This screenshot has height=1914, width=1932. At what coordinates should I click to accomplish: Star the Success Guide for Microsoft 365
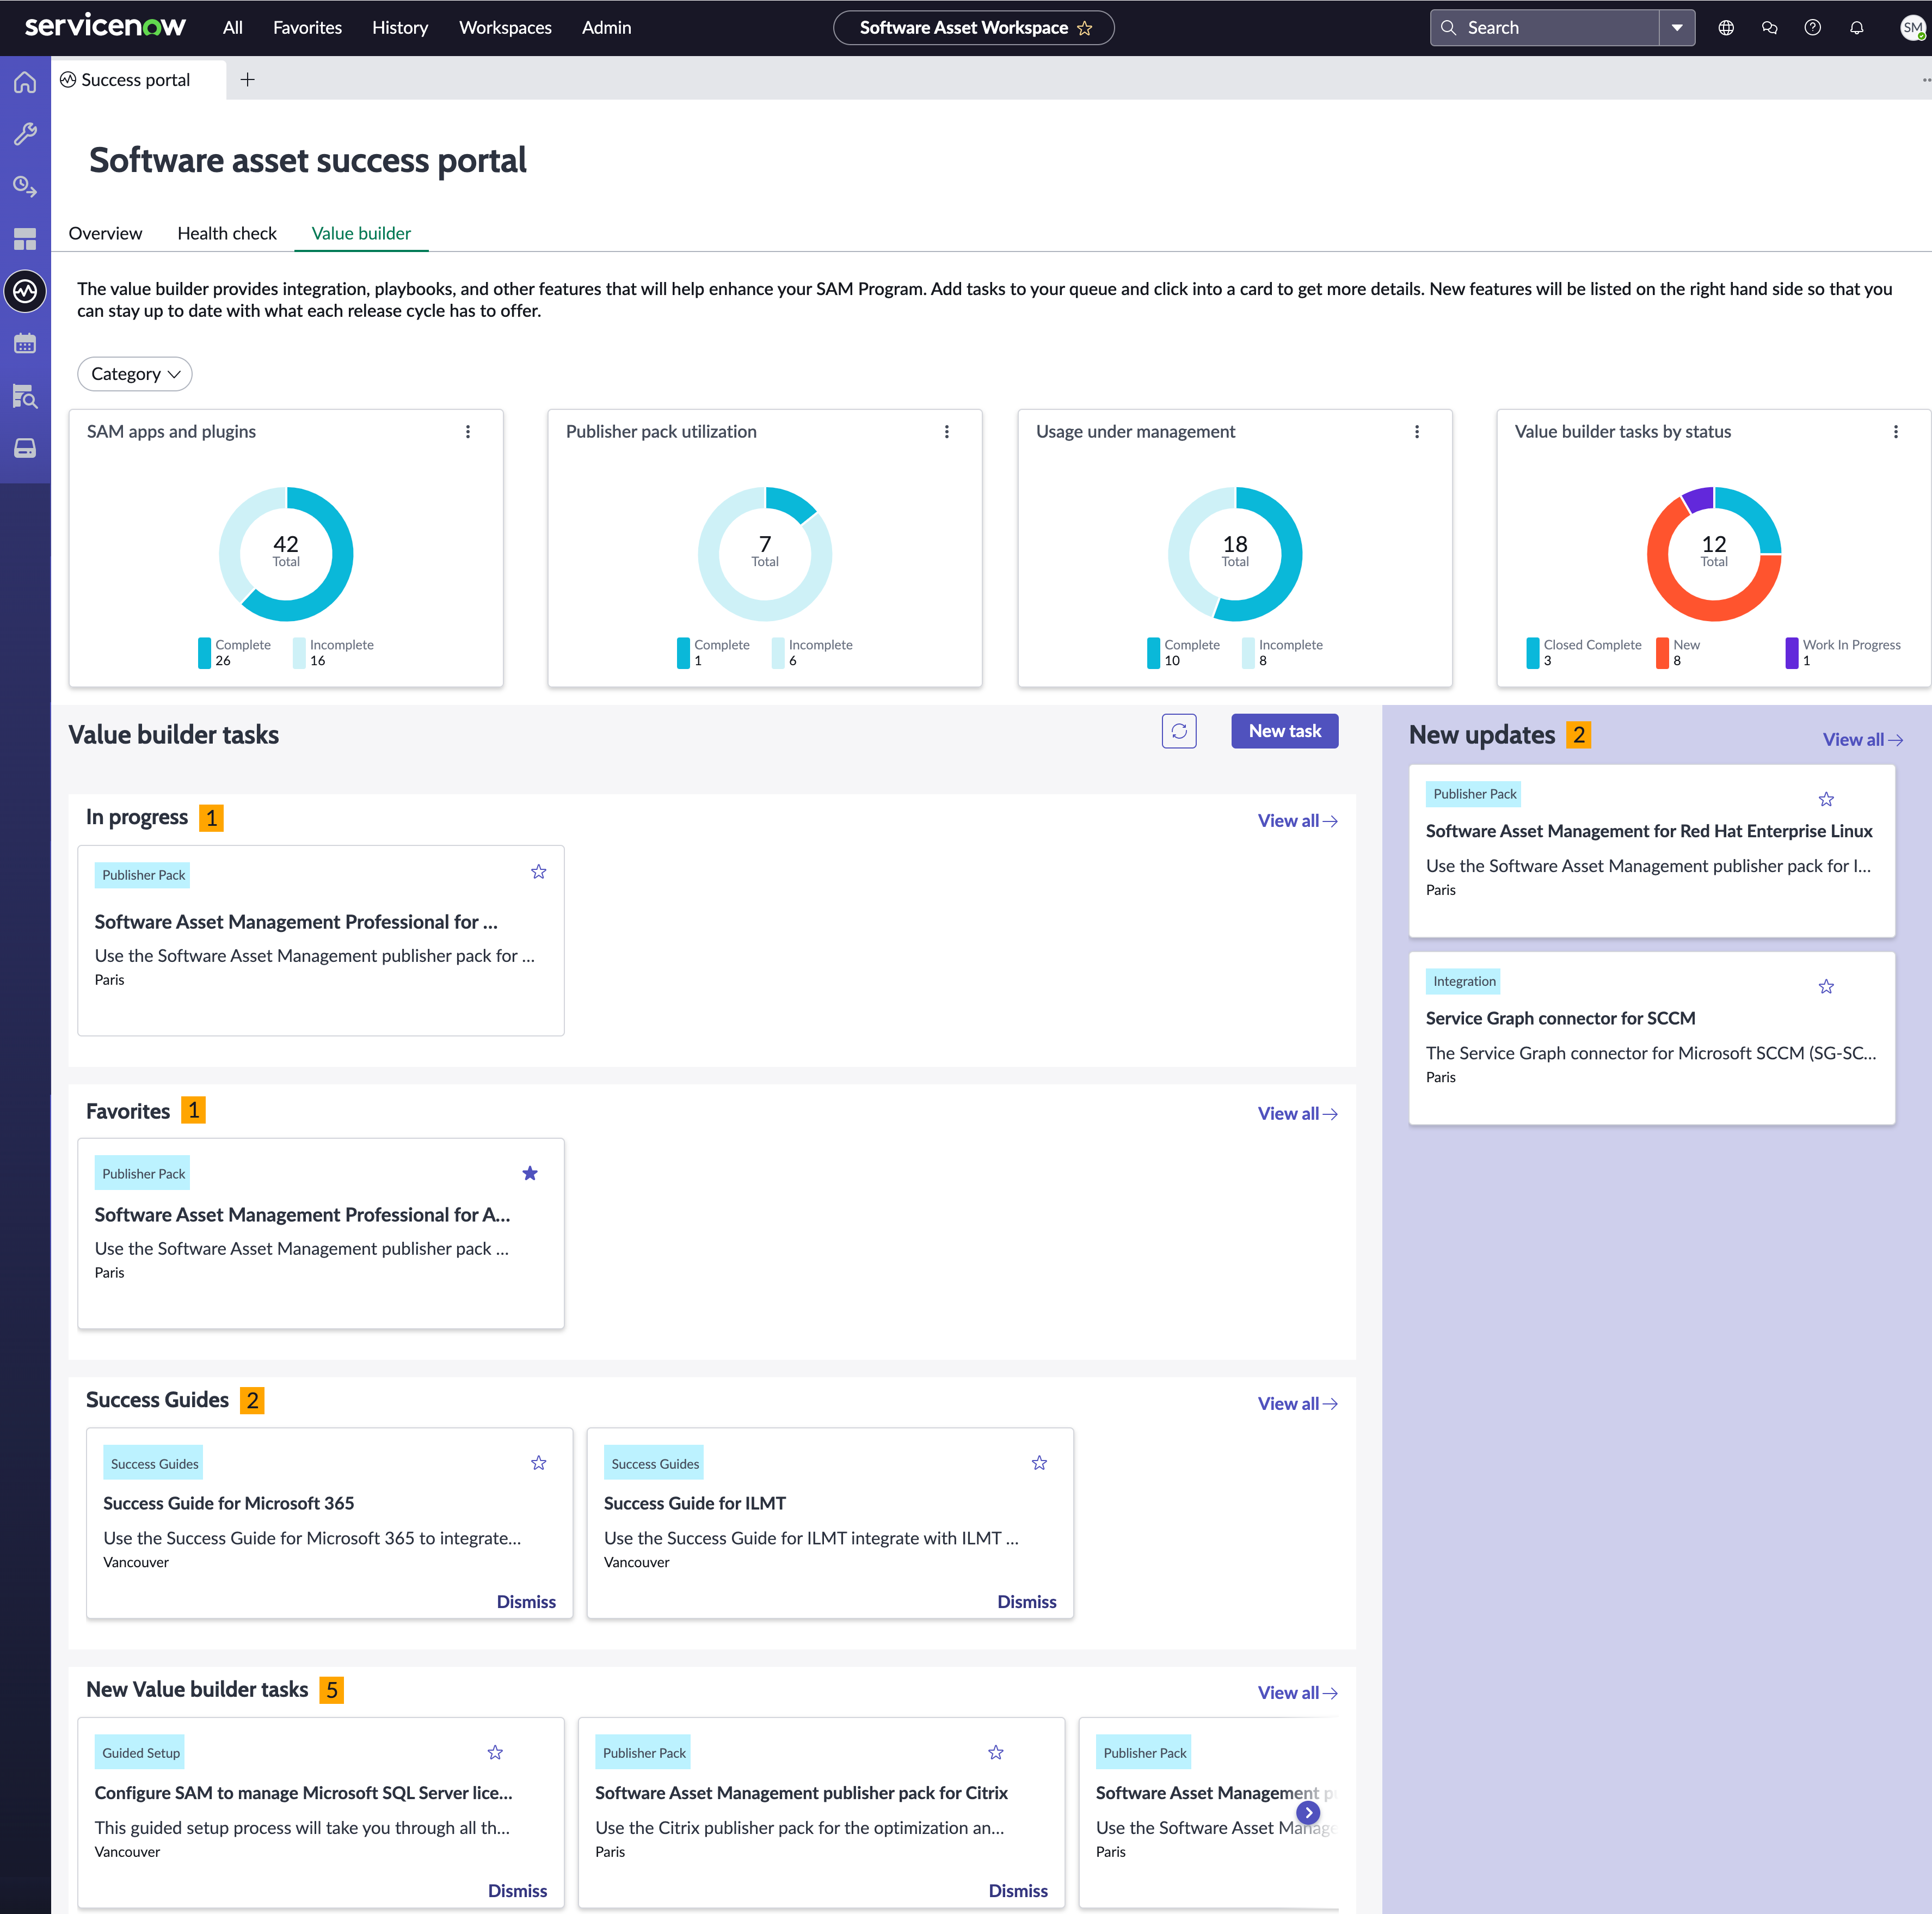(x=539, y=1463)
